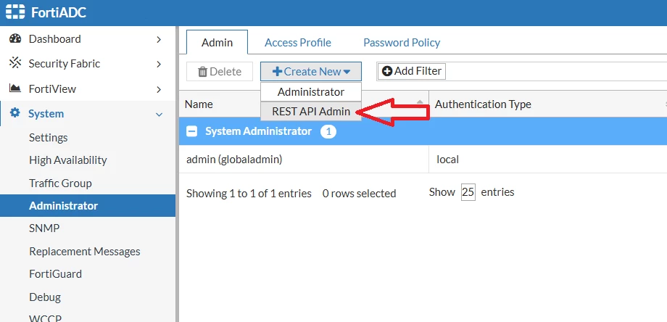The height and width of the screenshot is (322, 667).
Task: Expand the Dashboard menu chevron
Action: pos(159,40)
